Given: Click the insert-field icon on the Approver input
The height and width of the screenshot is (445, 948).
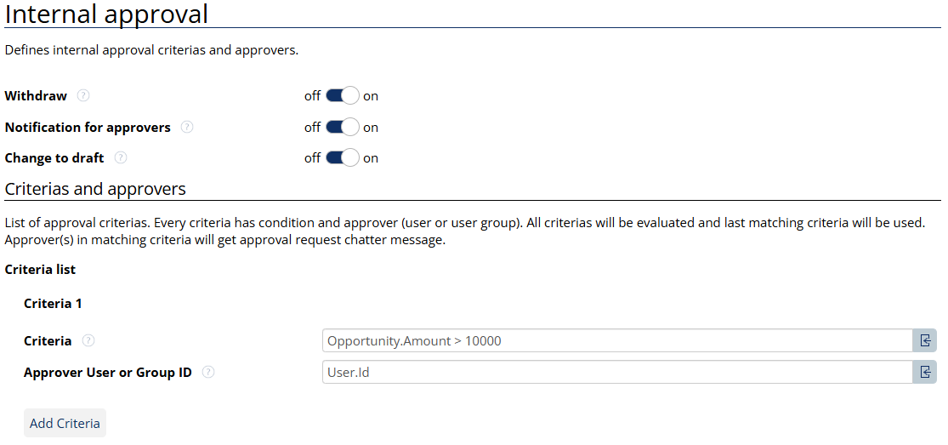Looking at the screenshot, I should click(x=925, y=373).
